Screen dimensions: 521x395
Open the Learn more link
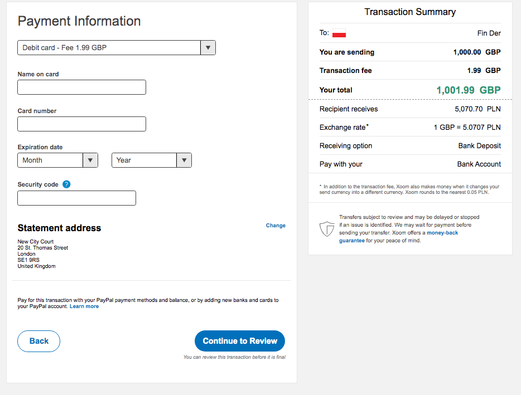[84, 306]
